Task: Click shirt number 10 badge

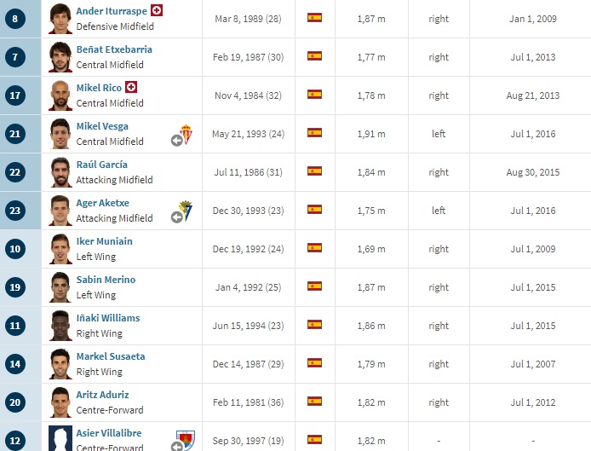Action: (x=15, y=249)
